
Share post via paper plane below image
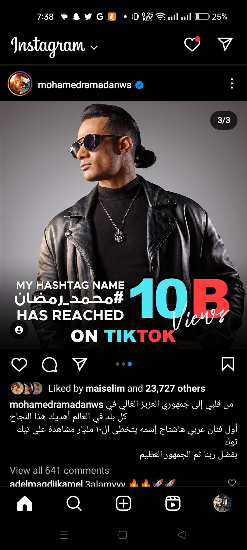pos(80,364)
